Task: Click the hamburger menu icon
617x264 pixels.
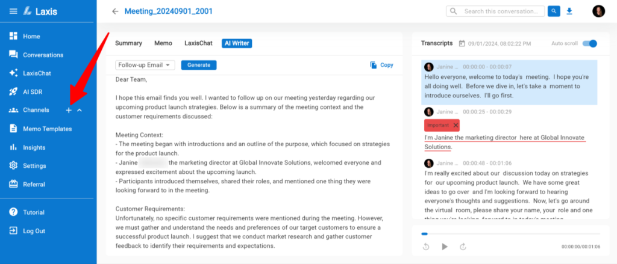Action: click(13, 11)
